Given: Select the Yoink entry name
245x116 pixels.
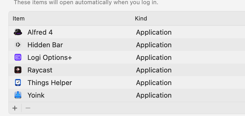Looking at the screenshot, I should [36, 95].
